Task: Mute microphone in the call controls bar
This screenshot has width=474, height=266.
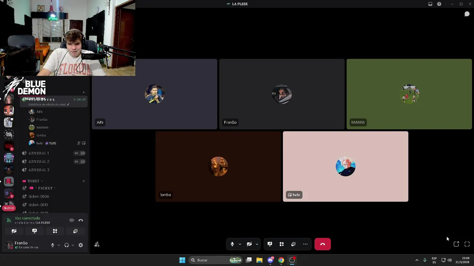Action: (232, 244)
